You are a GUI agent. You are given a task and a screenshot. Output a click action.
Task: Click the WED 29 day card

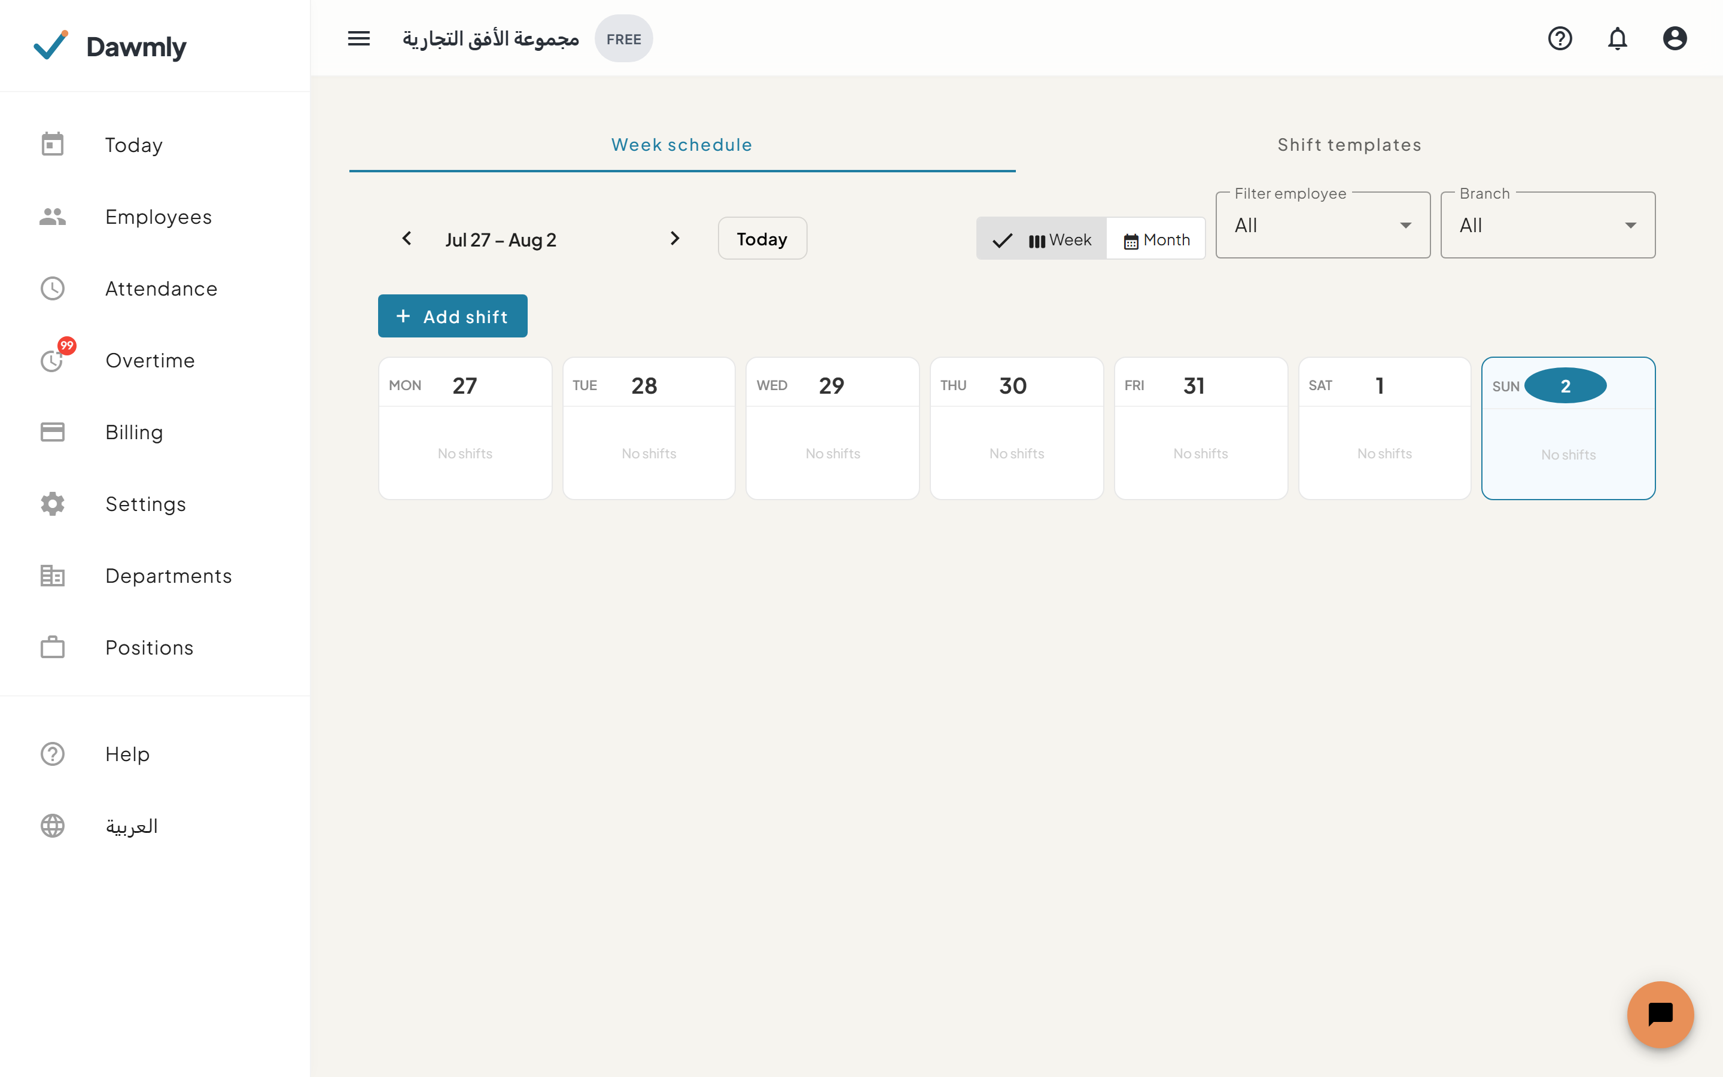click(x=832, y=428)
